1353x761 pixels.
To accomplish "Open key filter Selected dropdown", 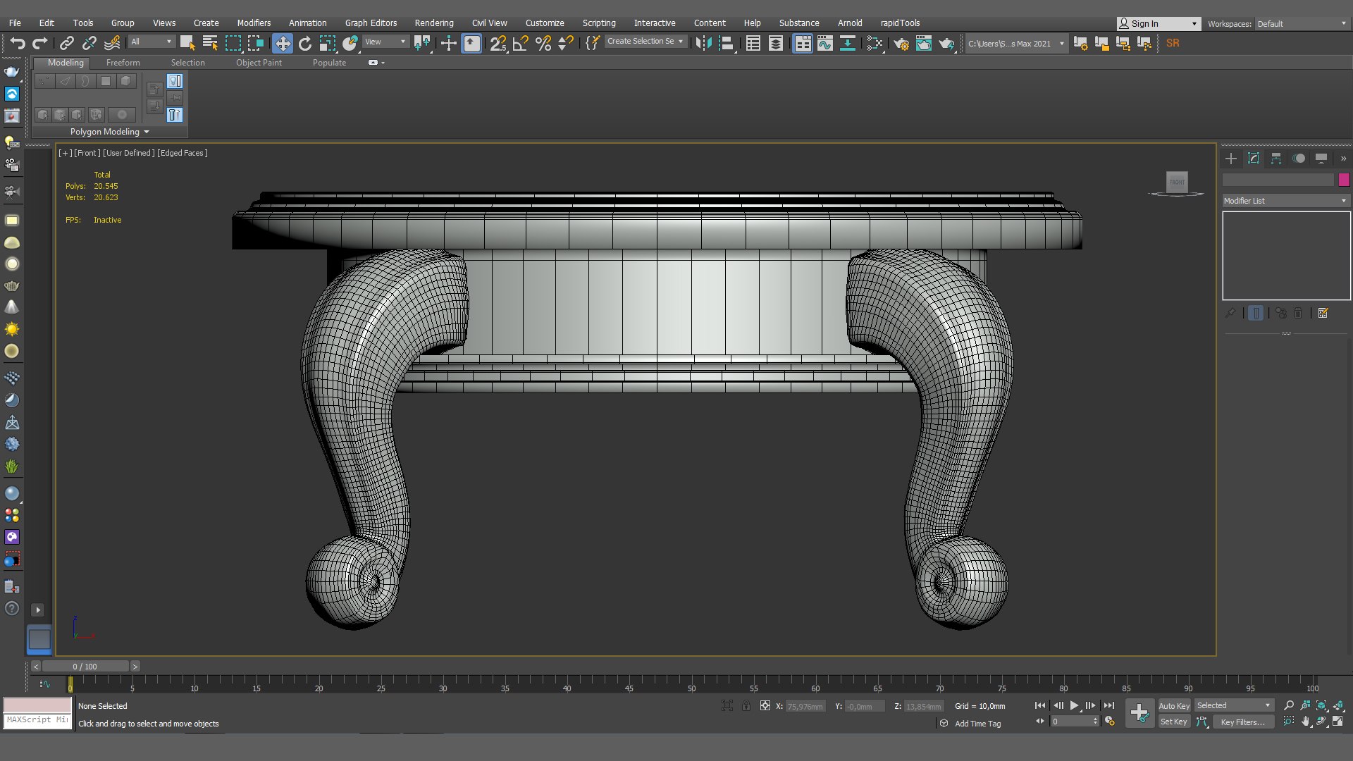I will pyautogui.click(x=1233, y=705).
